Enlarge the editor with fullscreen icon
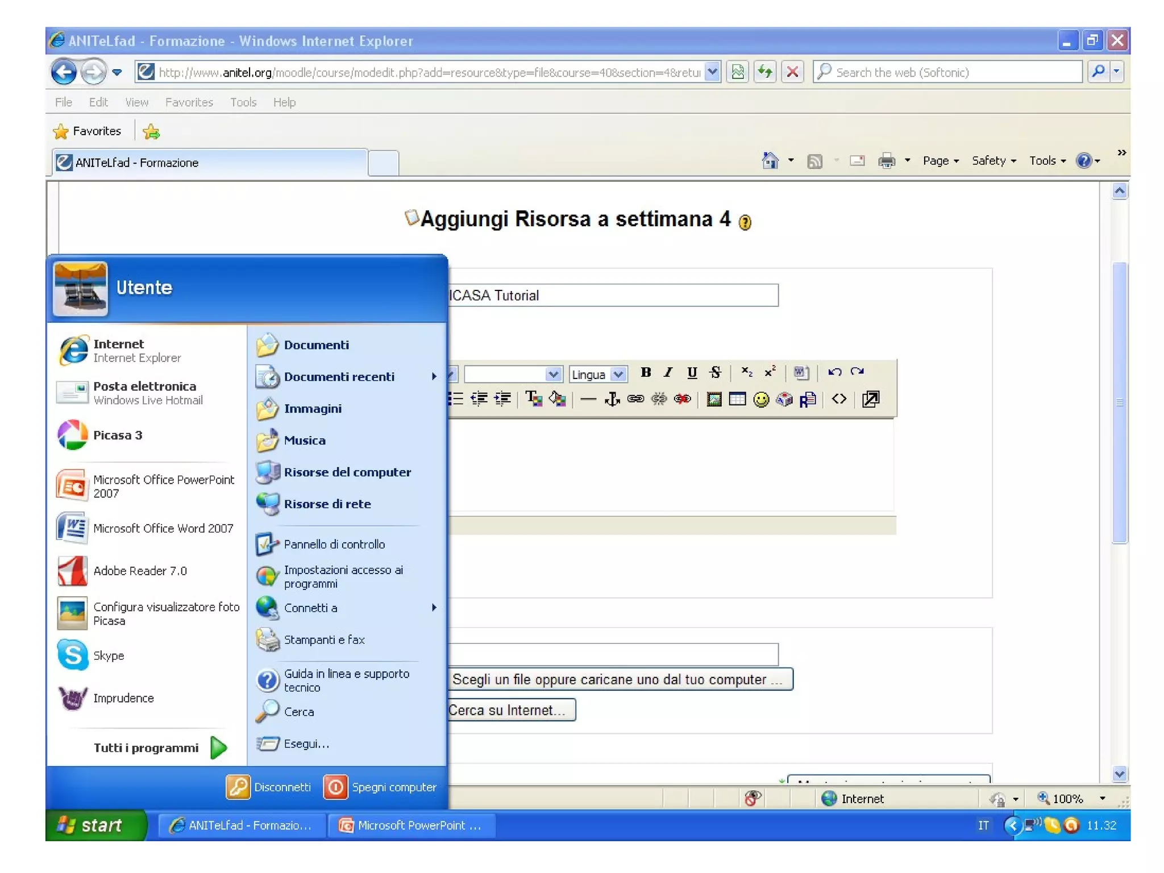This screenshot has width=1164, height=873. (x=870, y=399)
